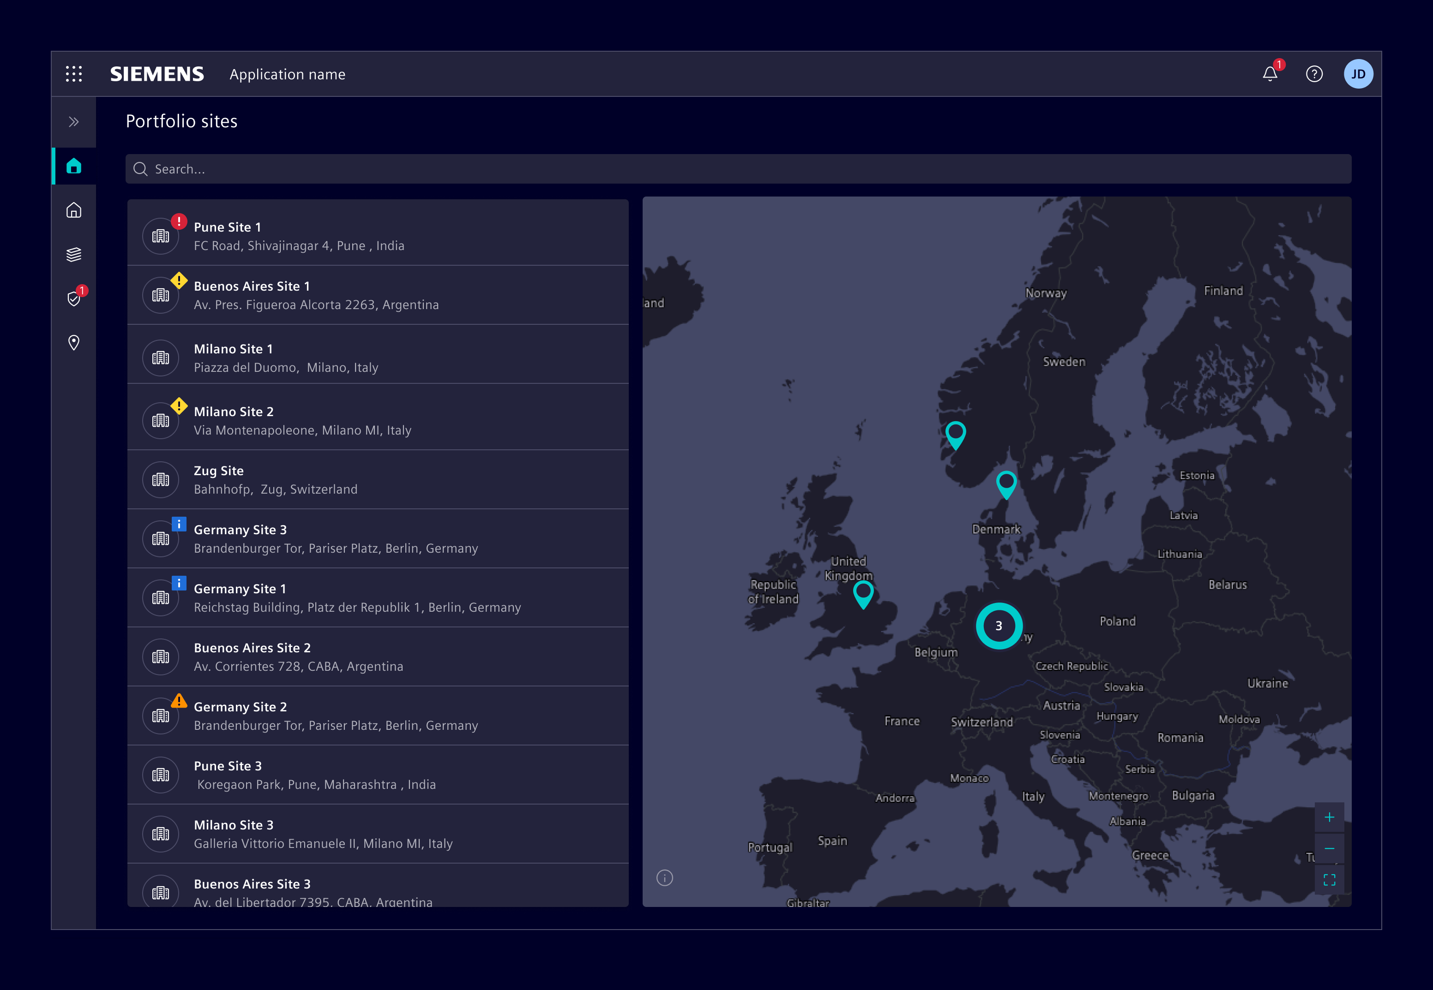Screen dimensions: 1433x990
Task: Open the app launcher grid icon
Action: click(74, 74)
